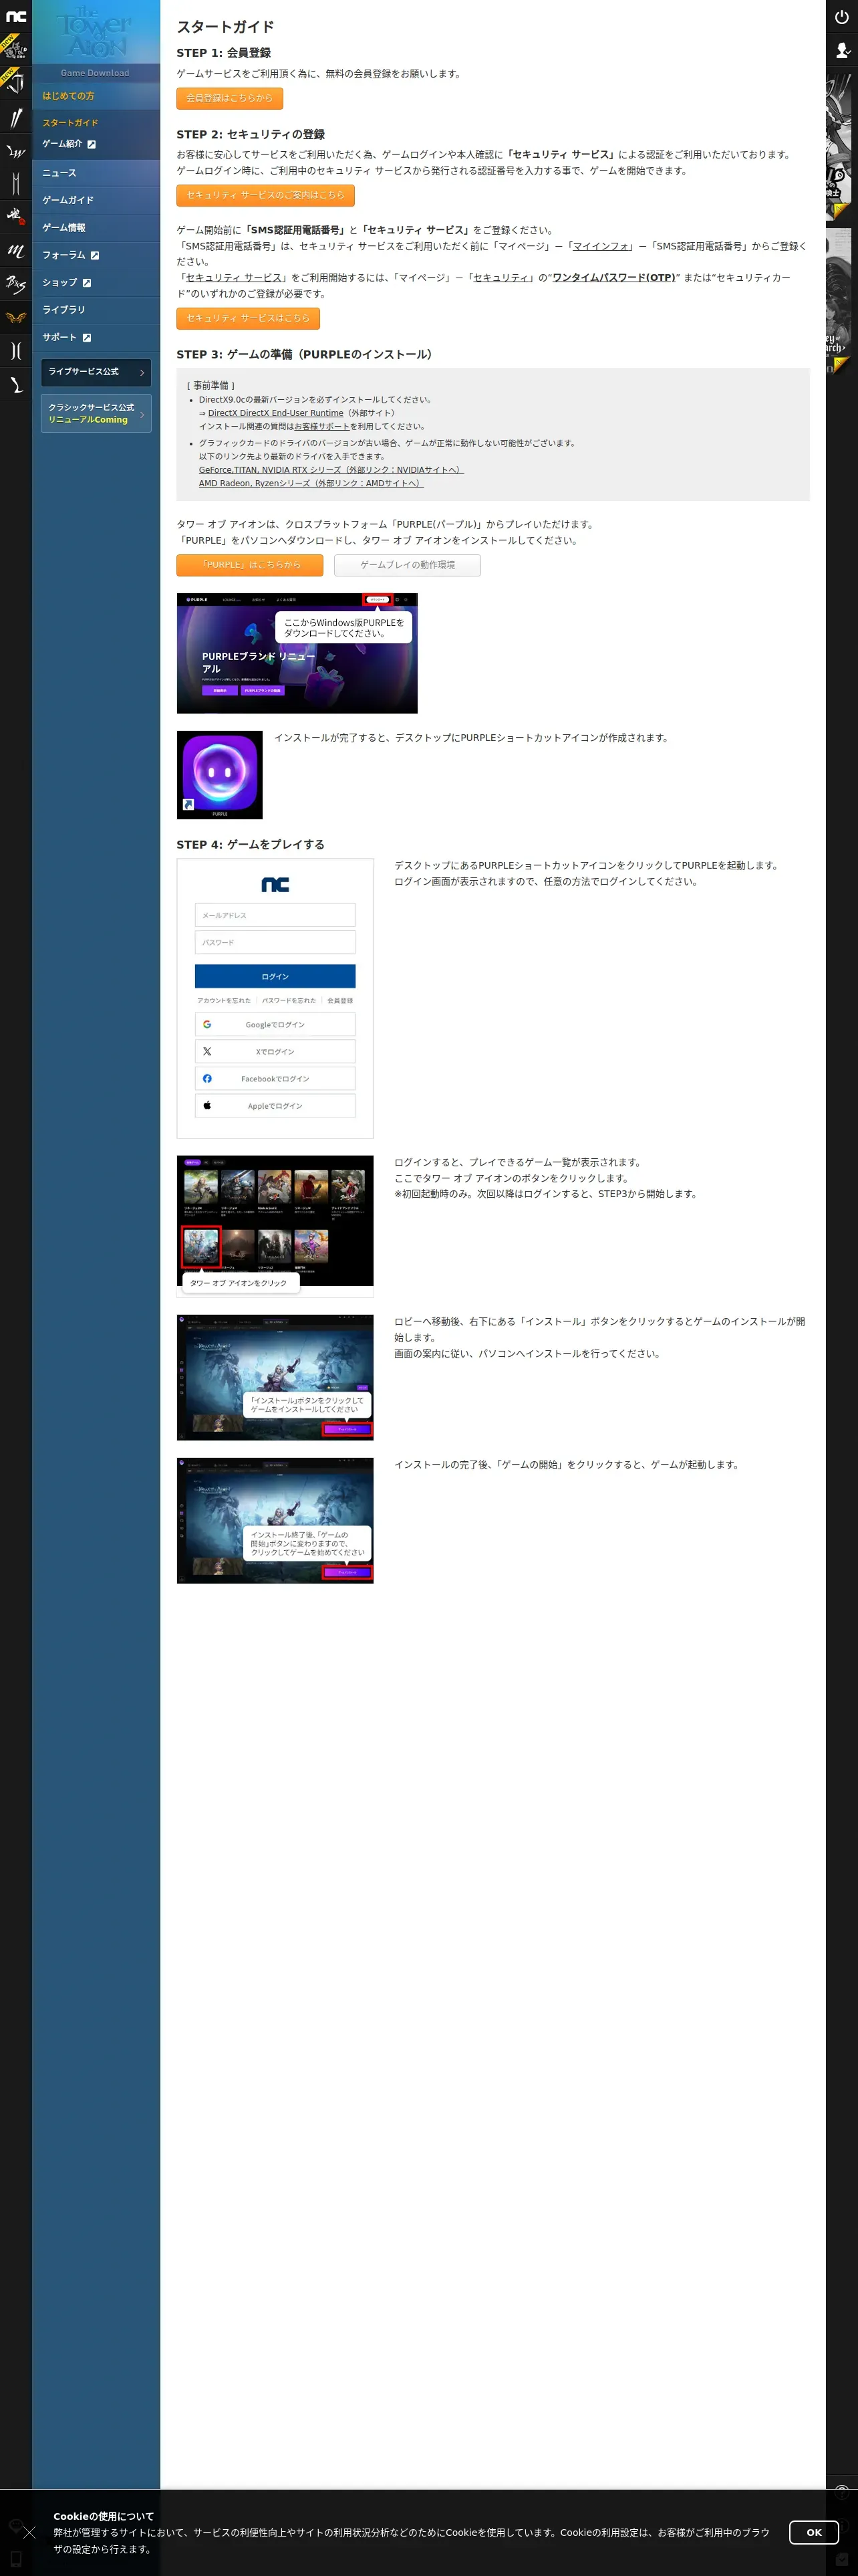
Task: Click the 会員登録はこちらから button
Action: coord(230,98)
